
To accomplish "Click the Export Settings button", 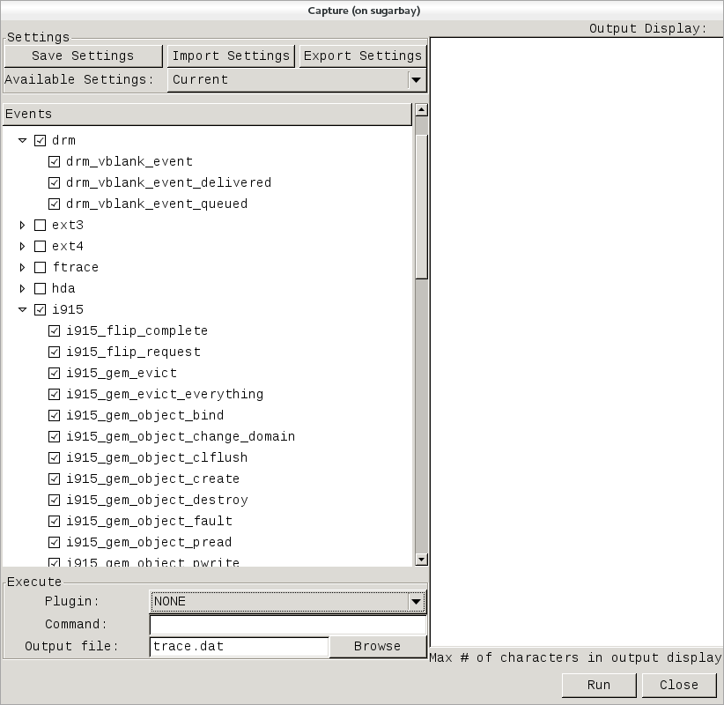I will pos(362,56).
